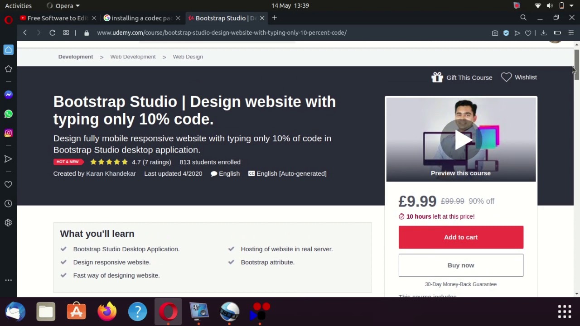Screen dimensions: 580x326
Task: Click the 'Last updated 4/2020' text
Action: 173,173
